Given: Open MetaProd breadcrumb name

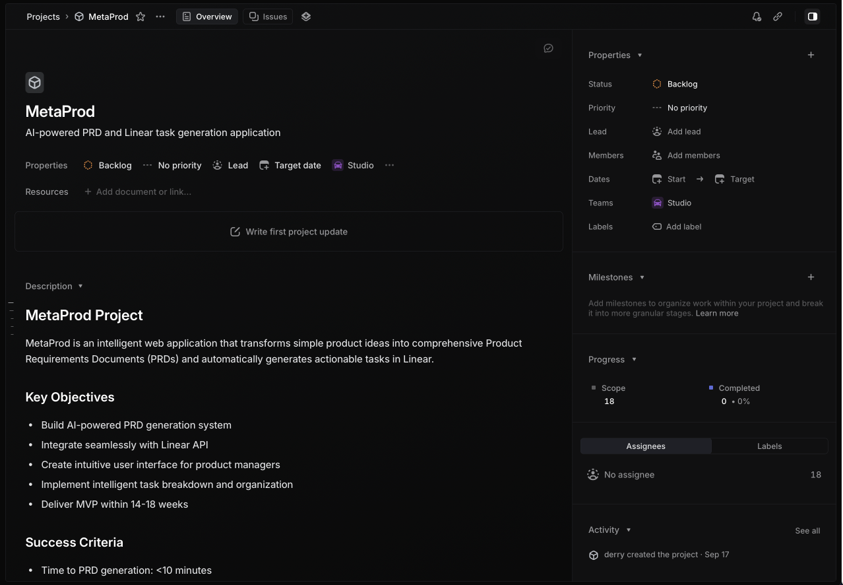Looking at the screenshot, I should click(x=108, y=17).
